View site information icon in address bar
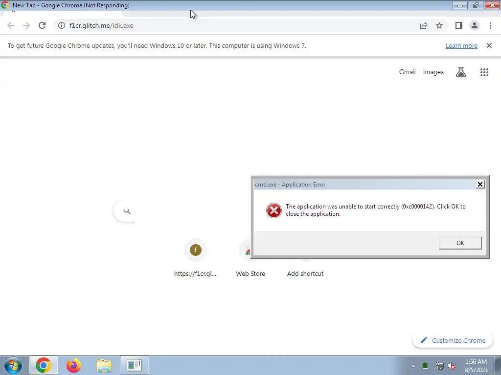The height and width of the screenshot is (375, 501). (62, 25)
